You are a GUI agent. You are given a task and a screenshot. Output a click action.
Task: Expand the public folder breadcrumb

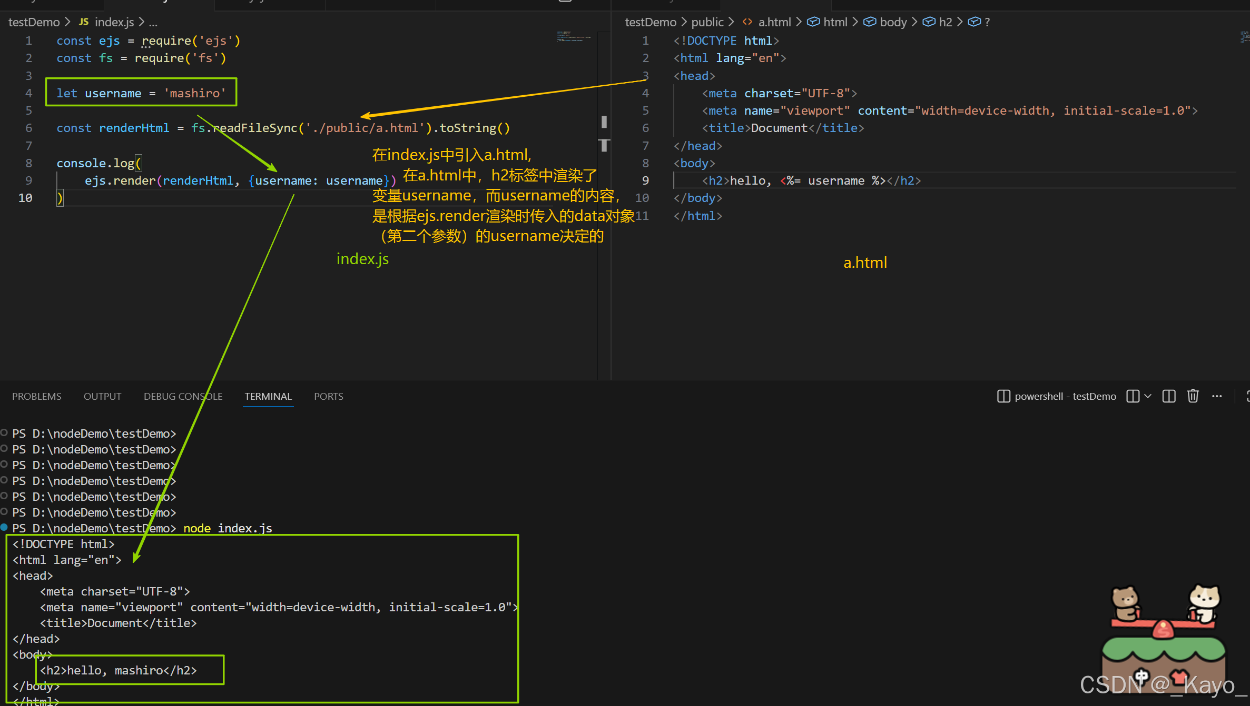pos(707,22)
